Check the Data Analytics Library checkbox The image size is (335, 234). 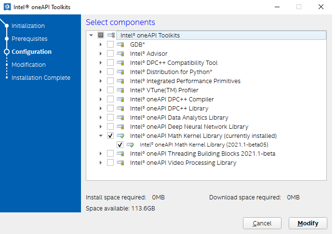click(110, 117)
